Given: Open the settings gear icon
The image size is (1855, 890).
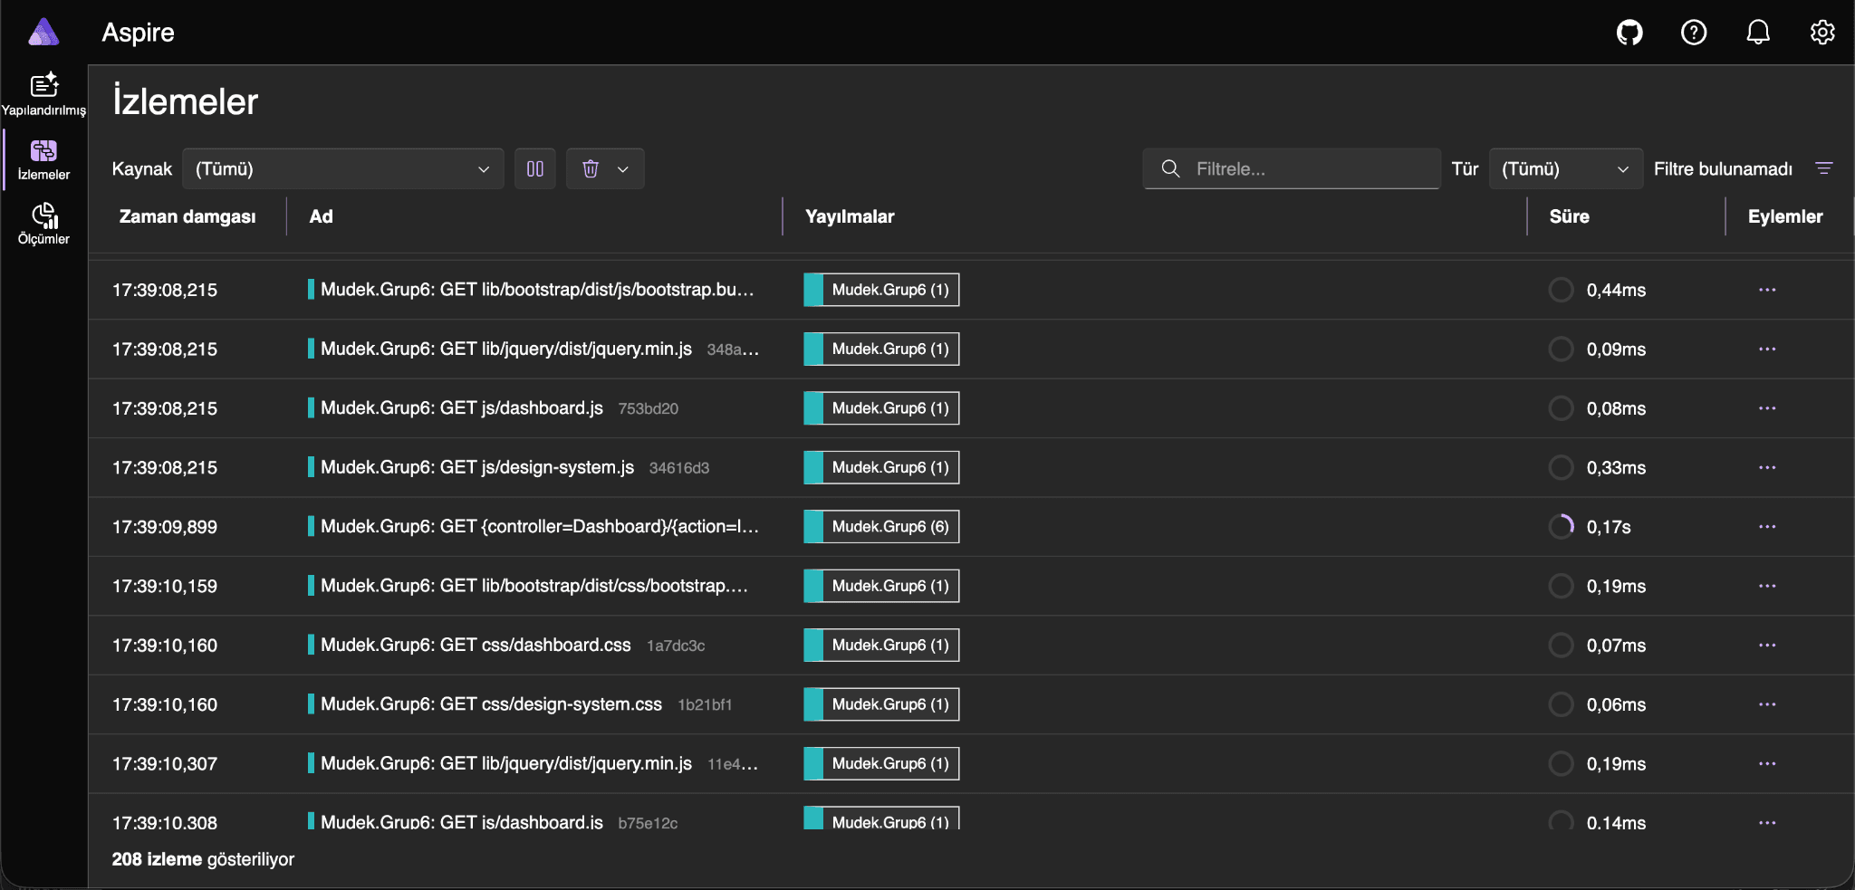Looking at the screenshot, I should (x=1822, y=33).
